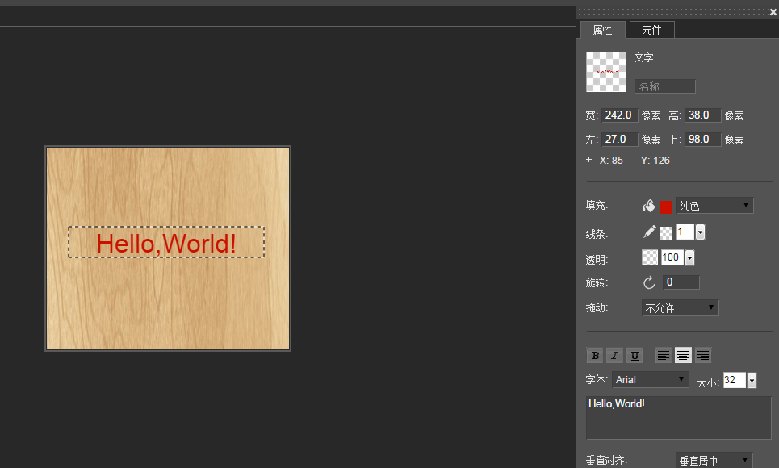The width and height of the screenshot is (779, 468).
Task: Toggle italic text formatting
Action: (x=614, y=355)
